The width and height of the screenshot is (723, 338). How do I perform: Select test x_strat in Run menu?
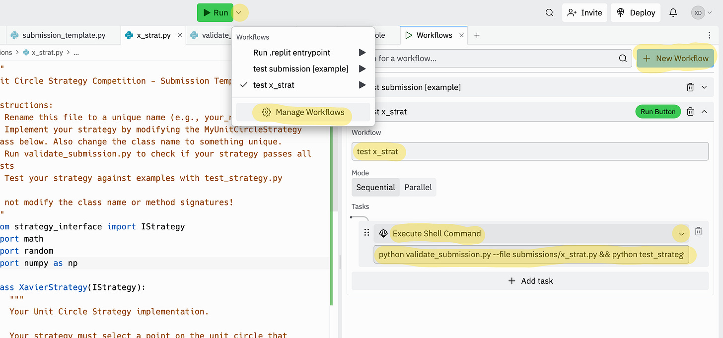274,85
